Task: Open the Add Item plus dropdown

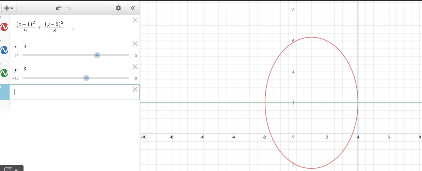Action: (9, 8)
